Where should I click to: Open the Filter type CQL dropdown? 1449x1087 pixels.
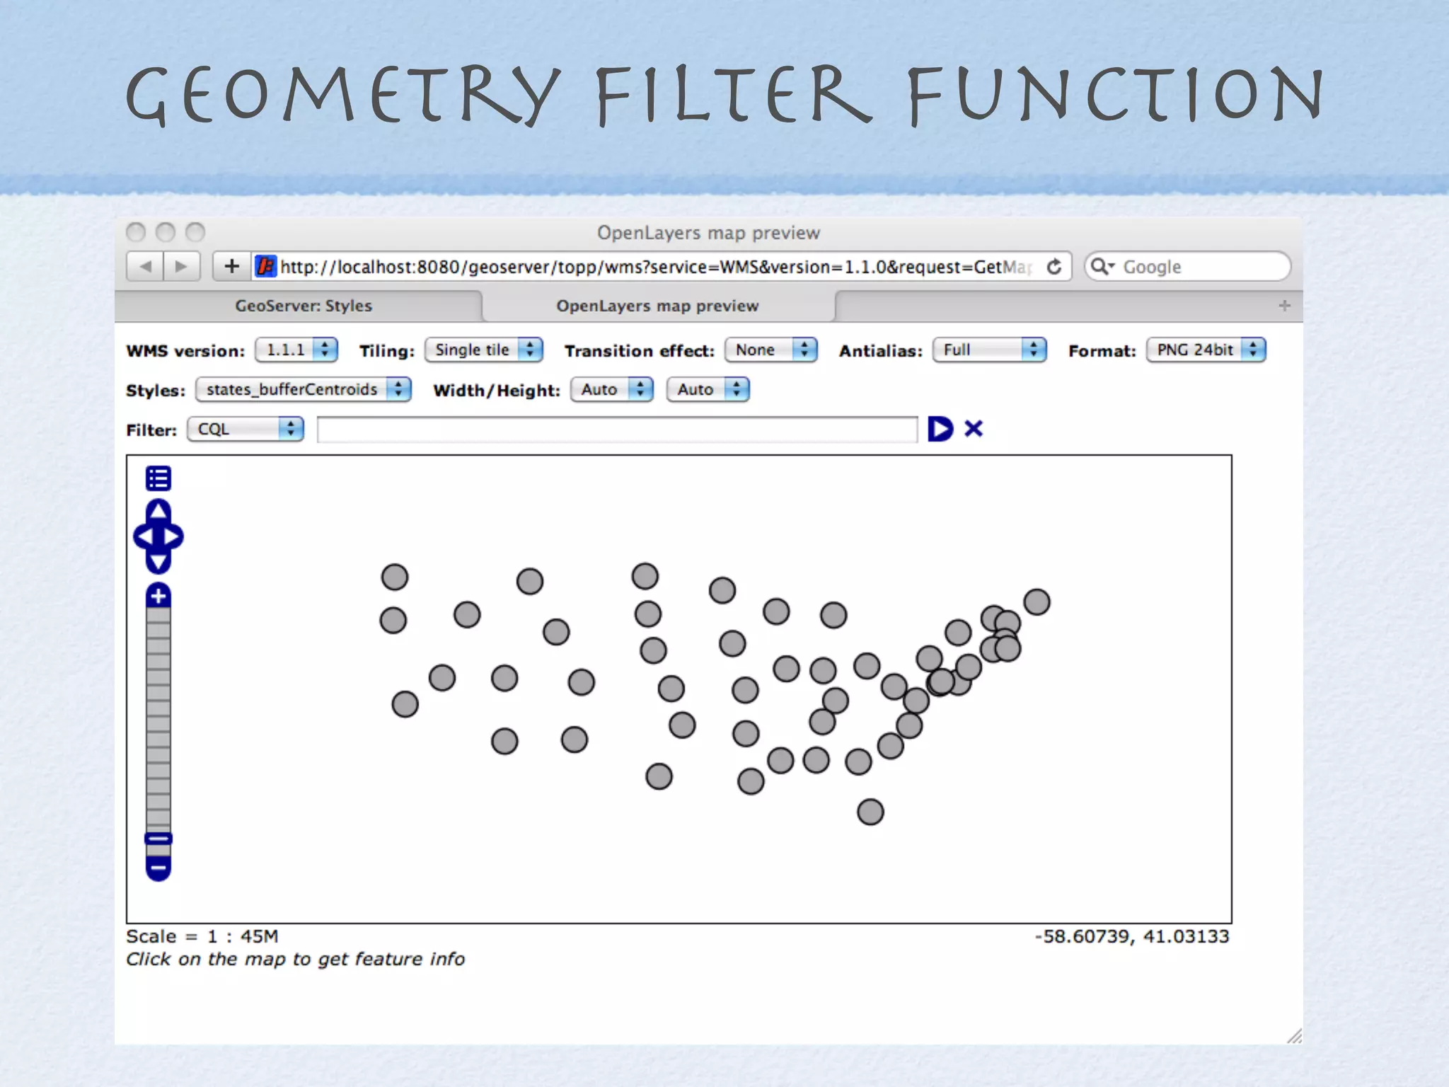[246, 429]
